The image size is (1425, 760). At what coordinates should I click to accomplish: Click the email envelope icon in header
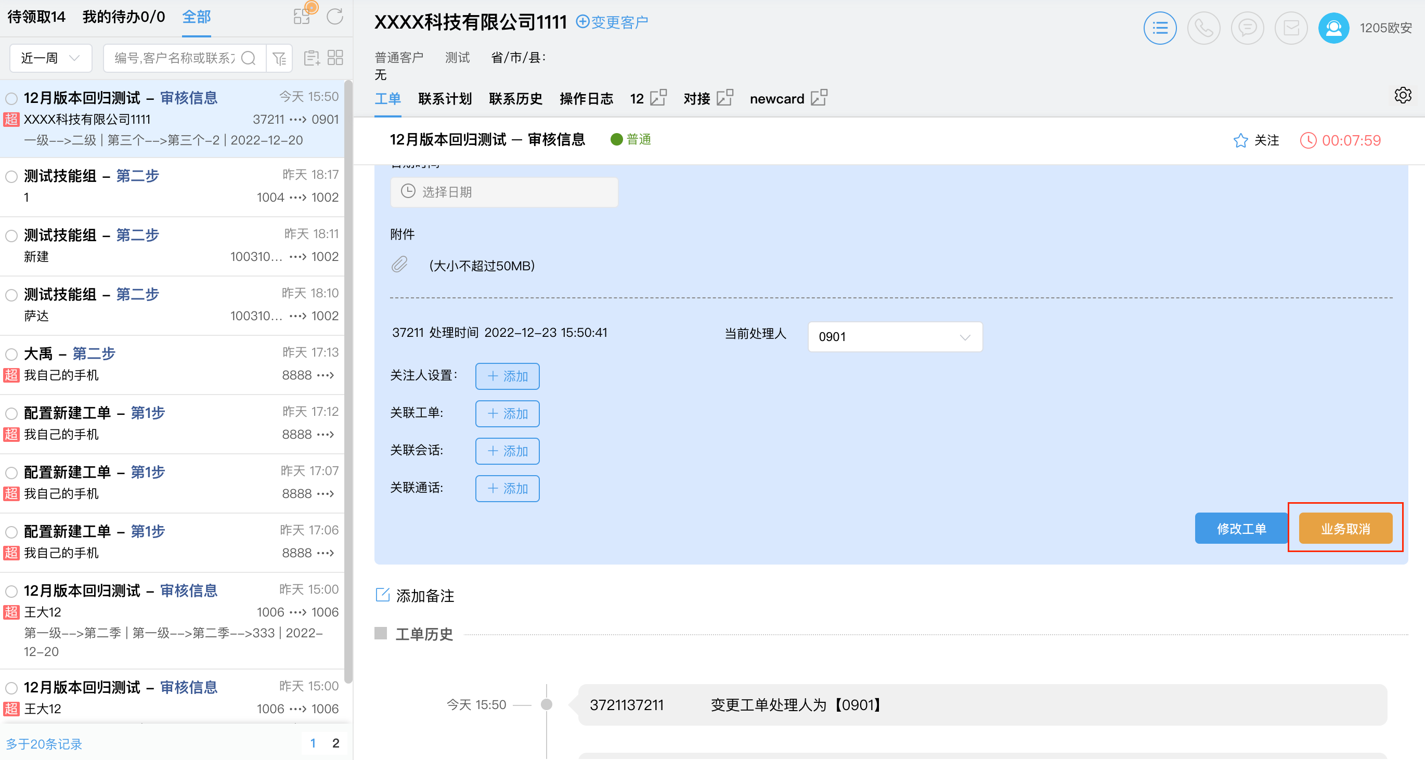[1291, 28]
